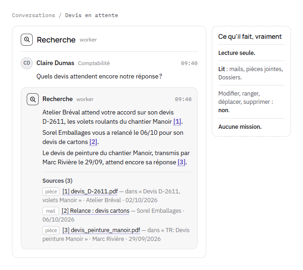Click the 'Recherche' name in the reply bubble
The image size is (303, 270).
pyautogui.click(x=58, y=99)
